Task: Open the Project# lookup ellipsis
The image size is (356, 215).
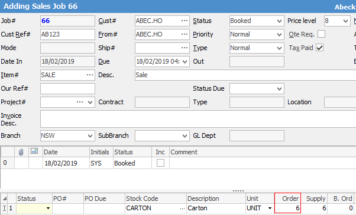Action: pos(80,102)
